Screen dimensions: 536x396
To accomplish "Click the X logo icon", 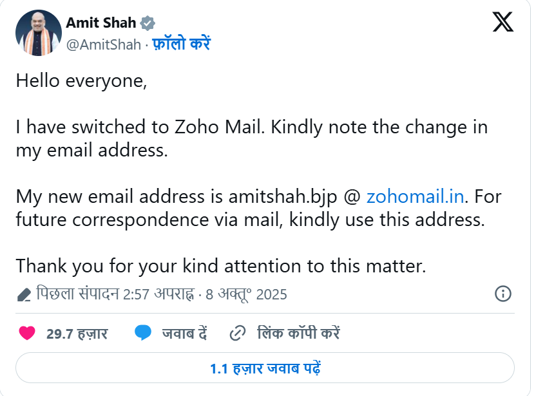I will (x=503, y=23).
